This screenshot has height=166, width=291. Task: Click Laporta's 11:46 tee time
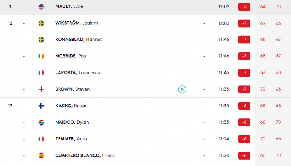point(224,72)
